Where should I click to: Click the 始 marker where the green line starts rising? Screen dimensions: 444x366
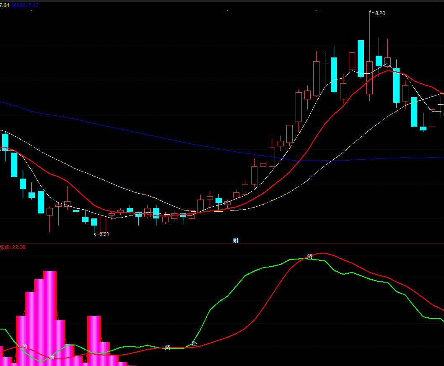tap(194, 344)
